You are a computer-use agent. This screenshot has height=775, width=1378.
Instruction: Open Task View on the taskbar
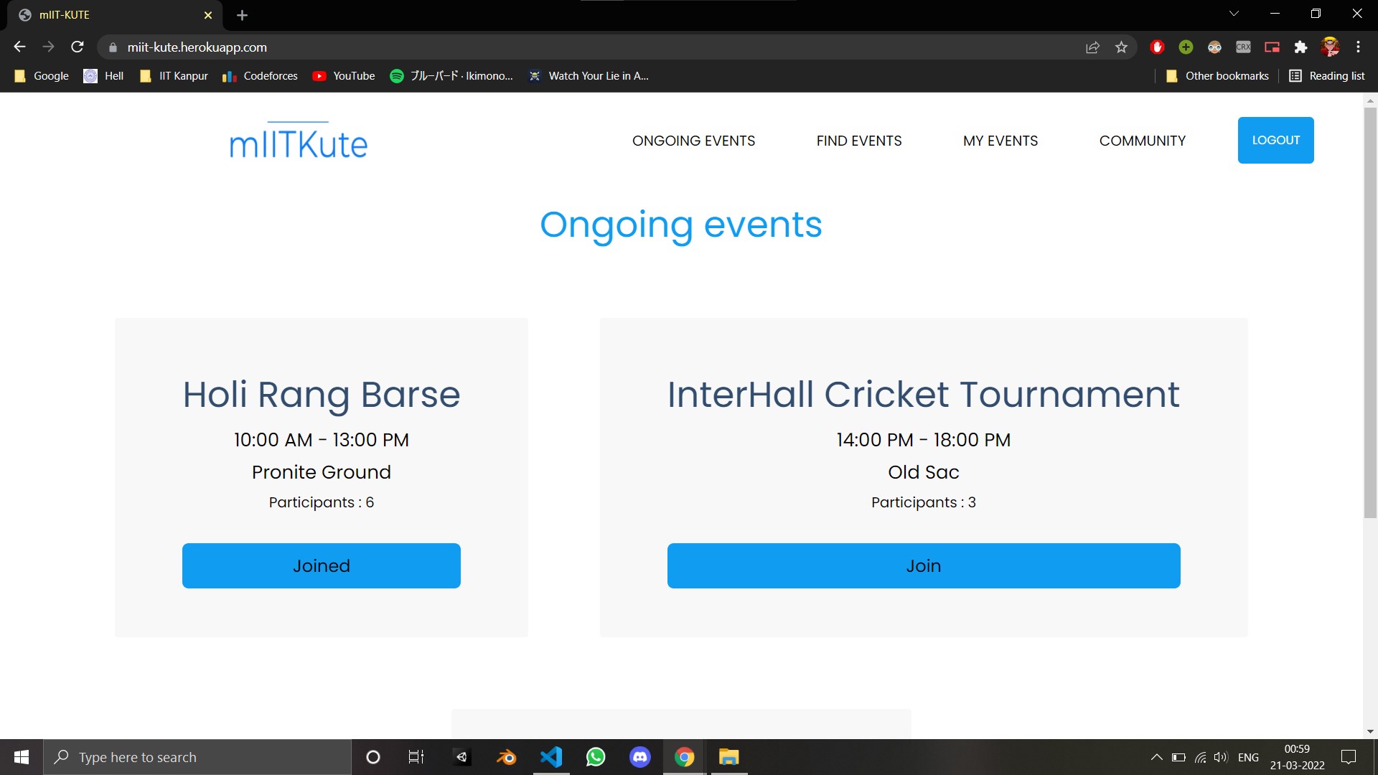click(x=416, y=757)
